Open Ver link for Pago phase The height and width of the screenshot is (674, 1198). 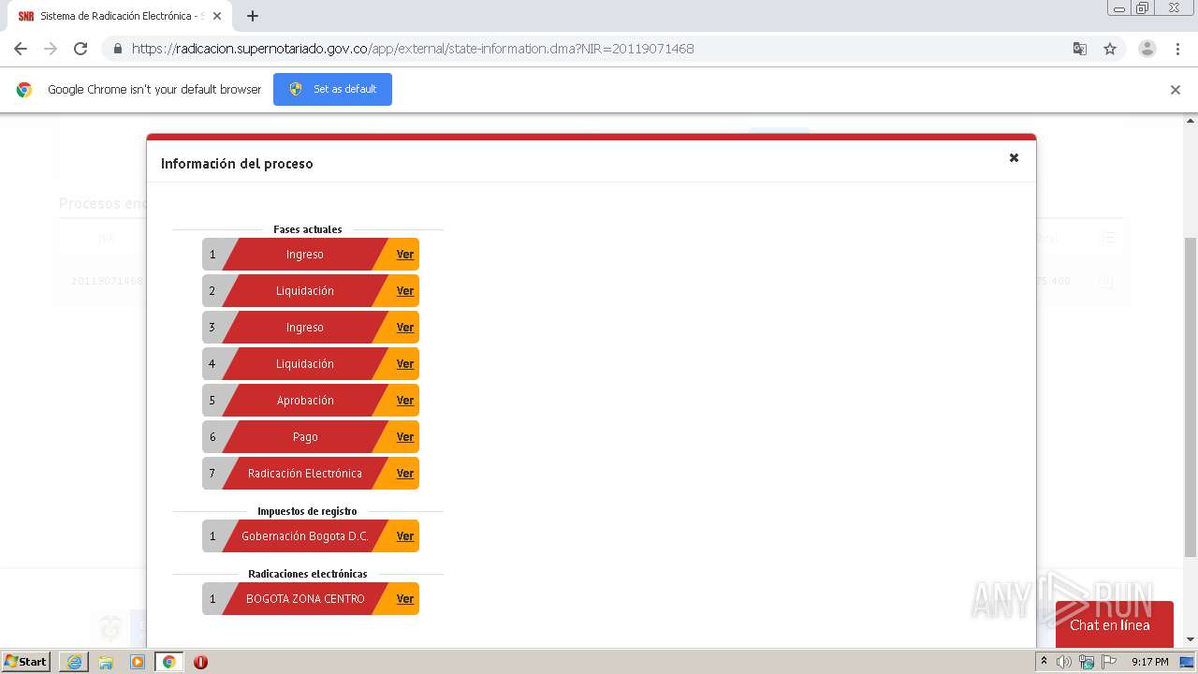pyautogui.click(x=405, y=437)
